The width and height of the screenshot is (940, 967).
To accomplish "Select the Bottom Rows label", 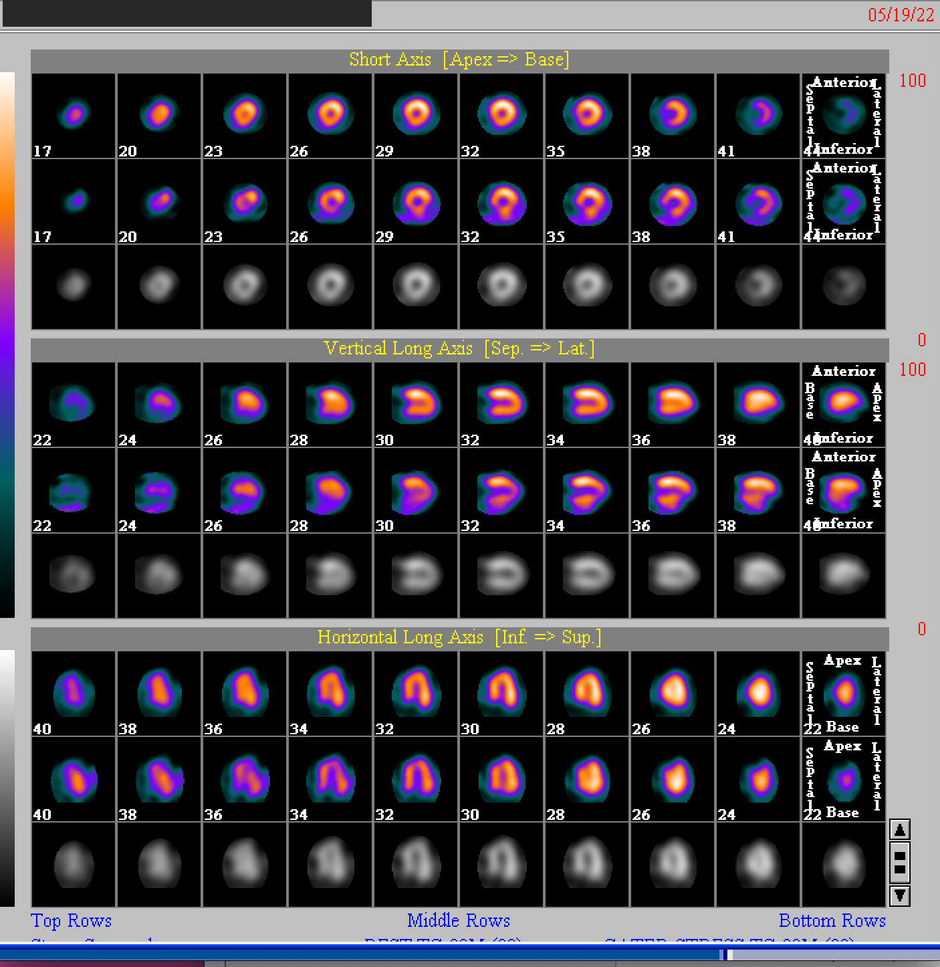I will pyautogui.click(x=832, y=921).
